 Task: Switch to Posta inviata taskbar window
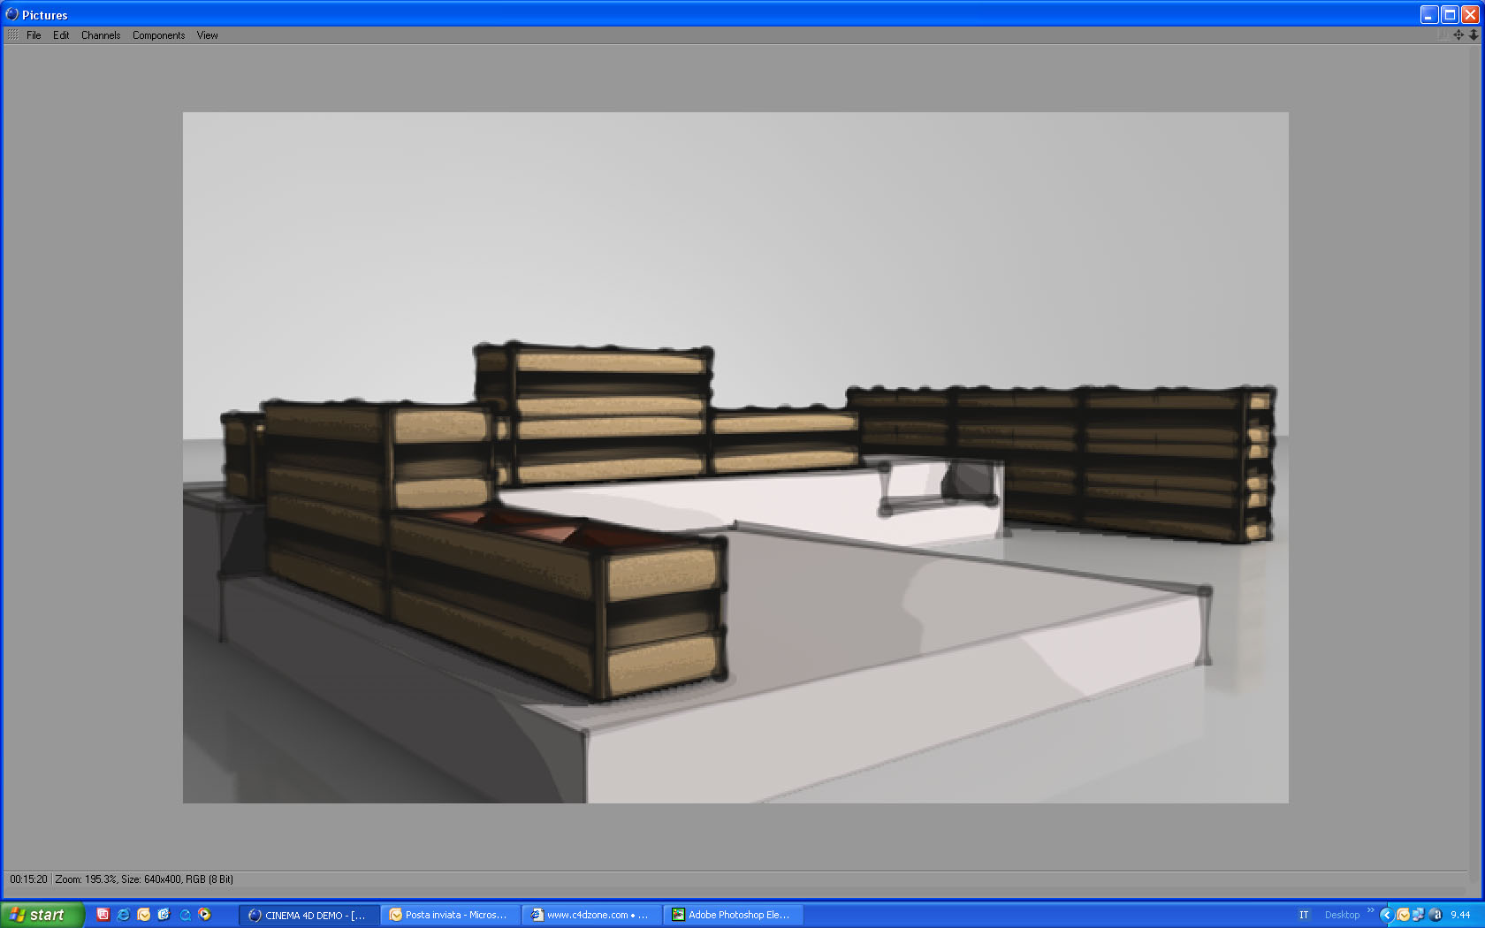451,915
